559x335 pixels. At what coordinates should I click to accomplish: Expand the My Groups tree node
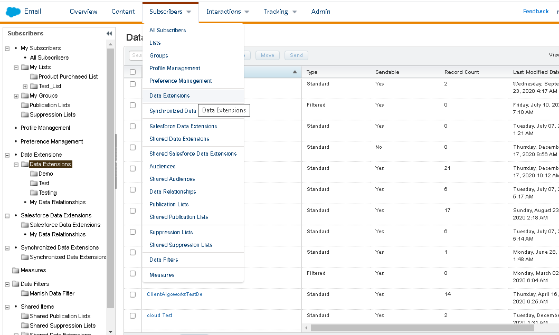[x=16, y=96]
